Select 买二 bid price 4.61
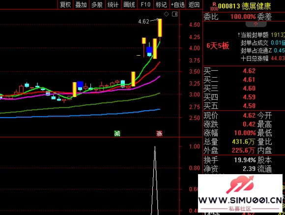 pos(249,80)
